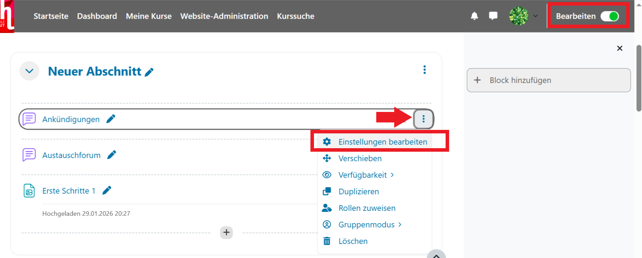Rename Ankündigungen using its pencil icon
The width and height of the screenshot is (642, 258).
(x=111, y=119)
